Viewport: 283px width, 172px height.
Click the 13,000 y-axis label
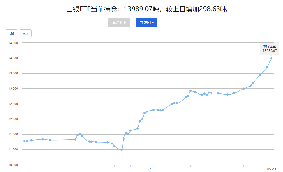(x=13, y=89)
